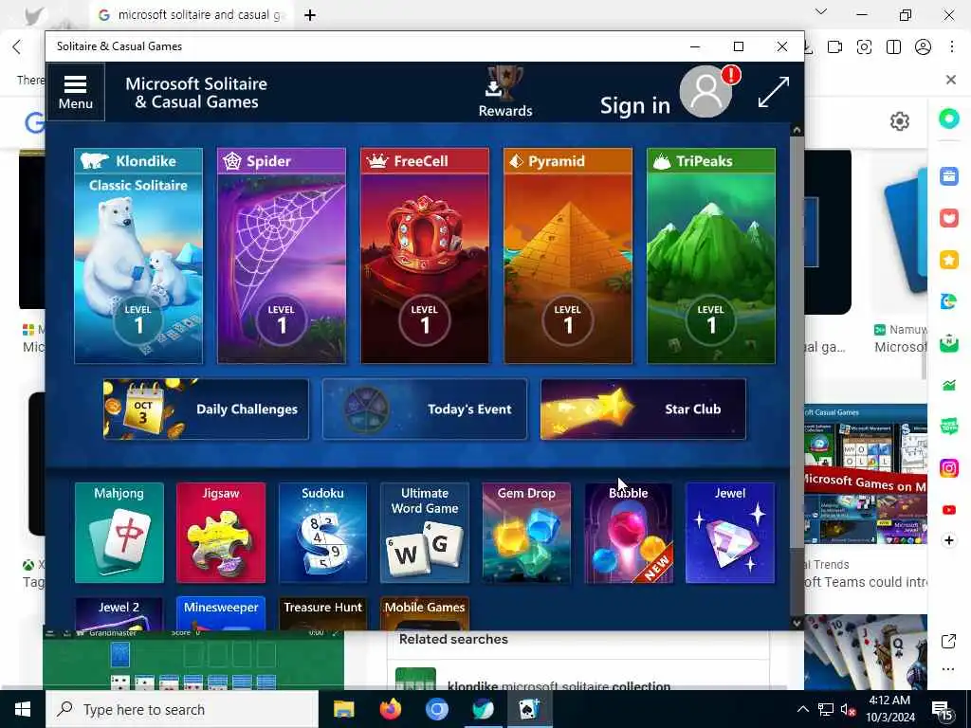Open Instagram in browser sidebar
The image size is (971, 728).
click(x=948, y=468)
